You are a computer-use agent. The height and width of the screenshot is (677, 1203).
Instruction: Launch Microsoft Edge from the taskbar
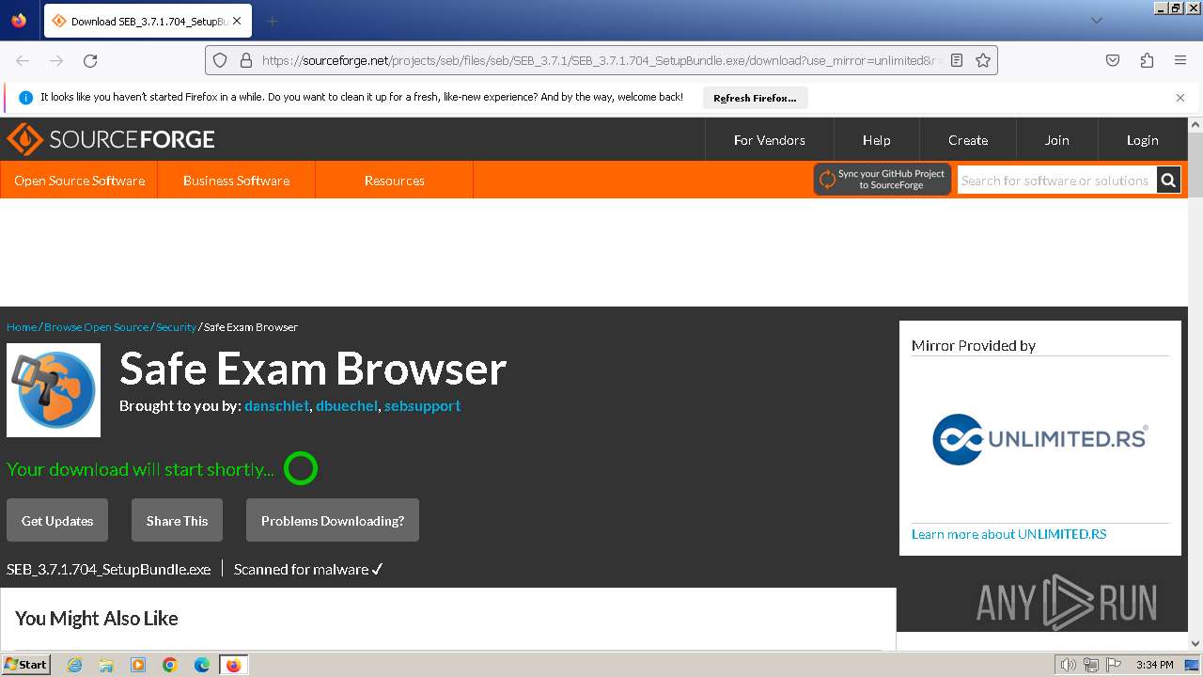click(x=202, y=665)
